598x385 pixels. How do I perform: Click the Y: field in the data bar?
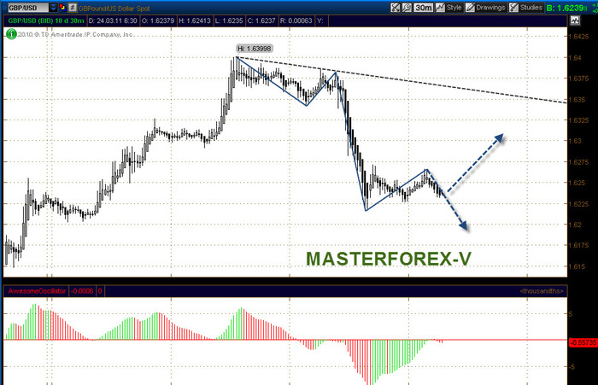[x=321, y=20]
